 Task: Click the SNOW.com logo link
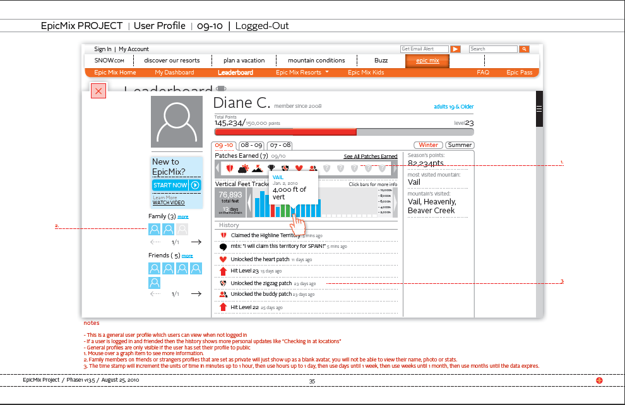click(109, 61)
